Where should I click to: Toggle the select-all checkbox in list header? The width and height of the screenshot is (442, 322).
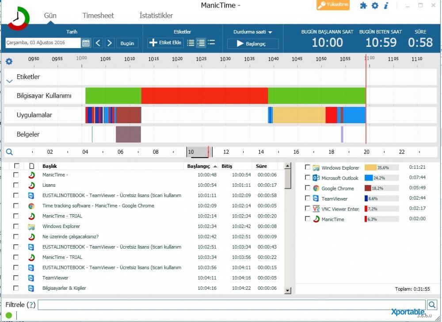[x=17, y=166]
